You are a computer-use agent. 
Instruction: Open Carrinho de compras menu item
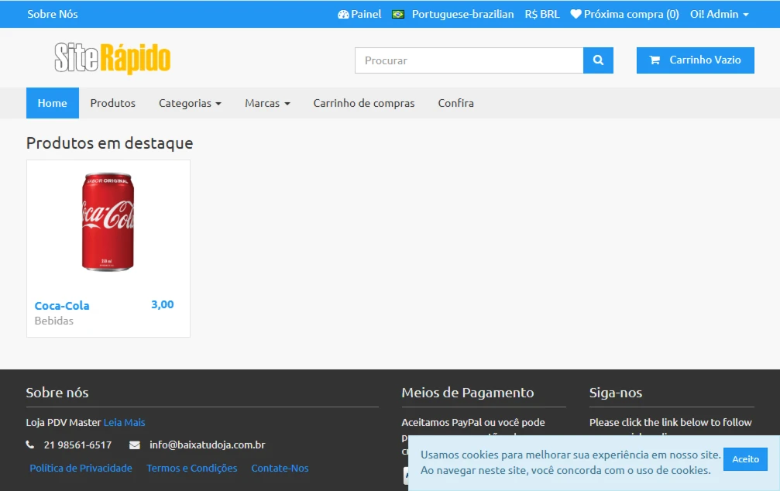pos(363,103)
